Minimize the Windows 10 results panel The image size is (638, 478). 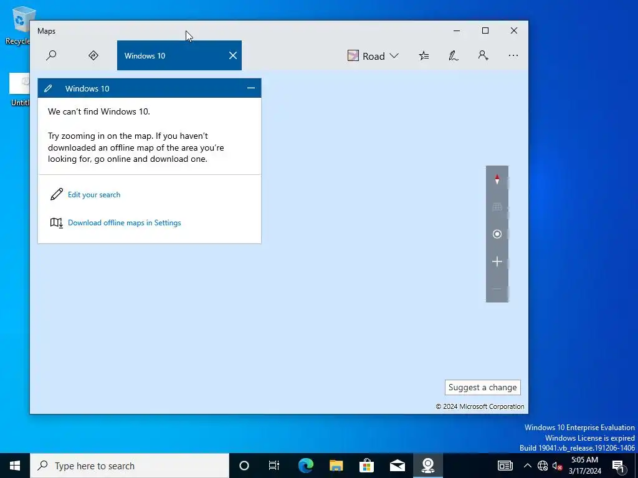pos(251,88)
